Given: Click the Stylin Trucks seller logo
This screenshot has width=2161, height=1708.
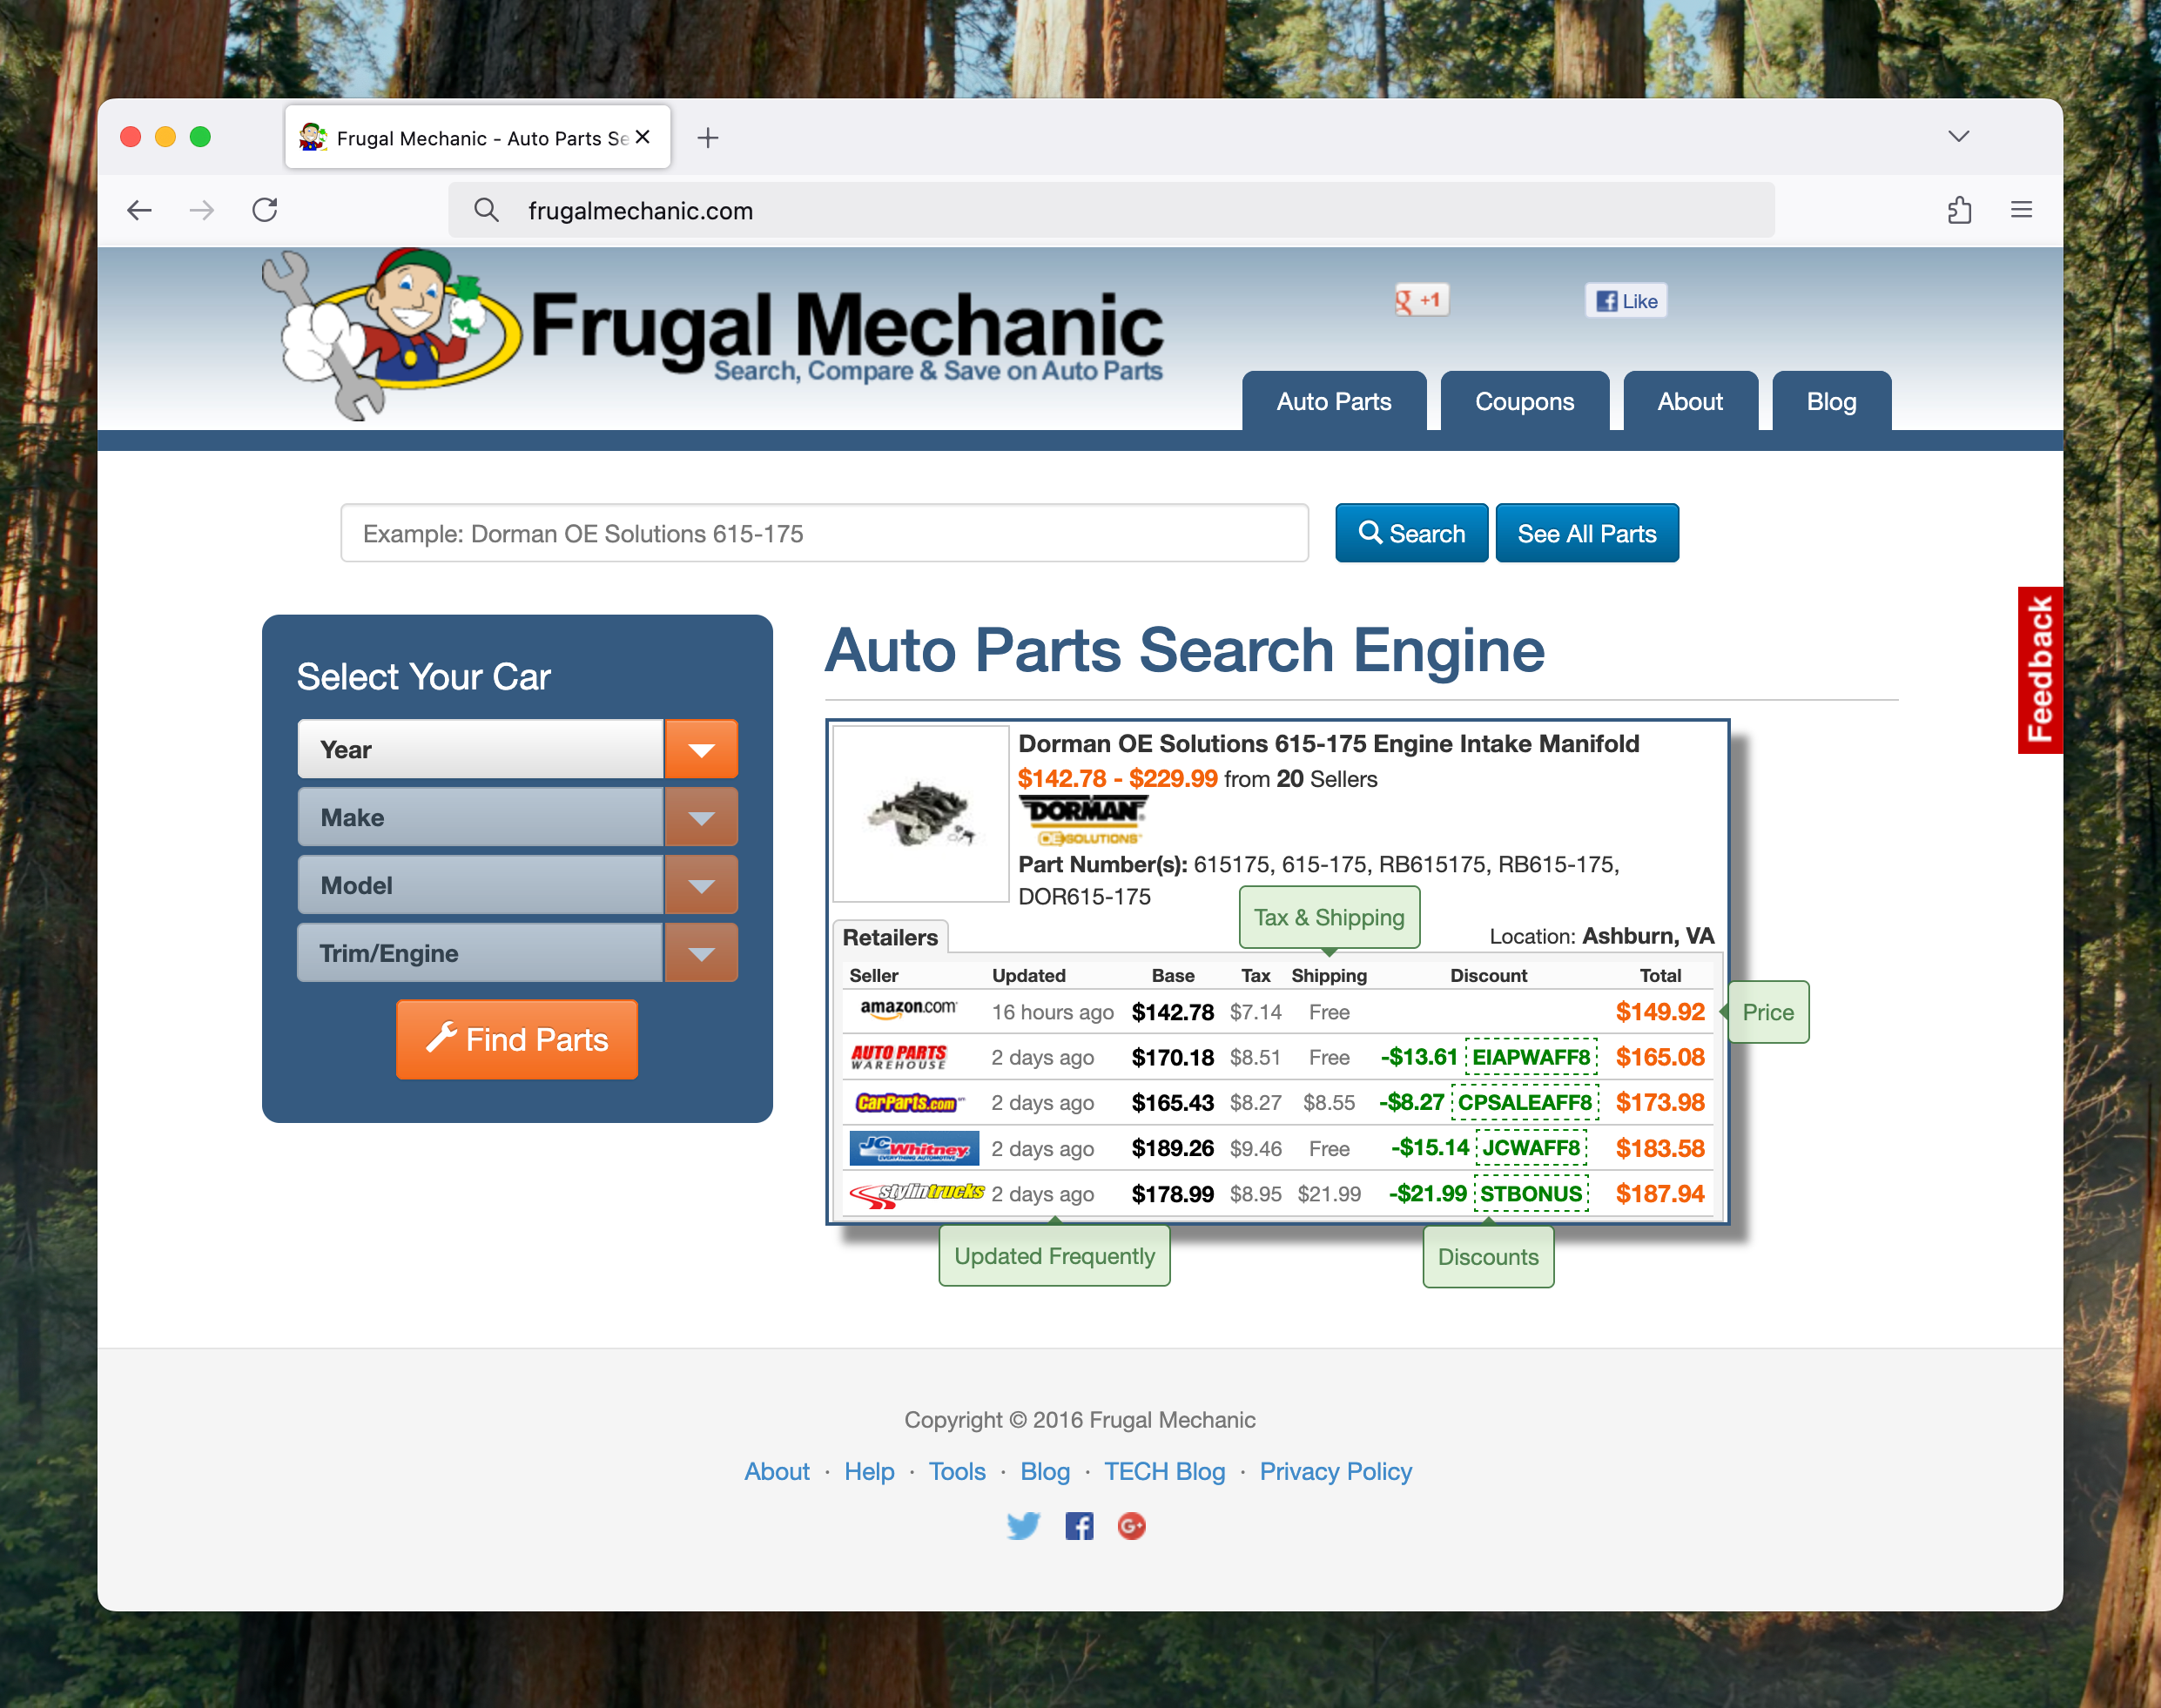Looking at the screenshot, I should [917, 1194].
